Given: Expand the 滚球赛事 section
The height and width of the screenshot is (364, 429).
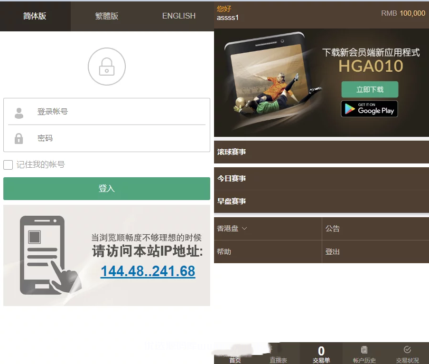Looking at the screenshot, I should [x=321, y=152].
